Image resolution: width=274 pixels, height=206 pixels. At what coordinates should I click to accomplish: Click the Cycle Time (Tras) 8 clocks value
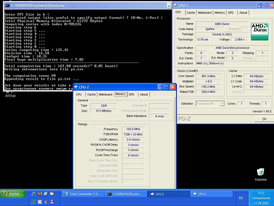133,155
